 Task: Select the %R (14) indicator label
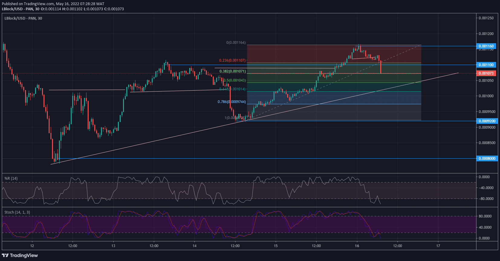[11, 179]
